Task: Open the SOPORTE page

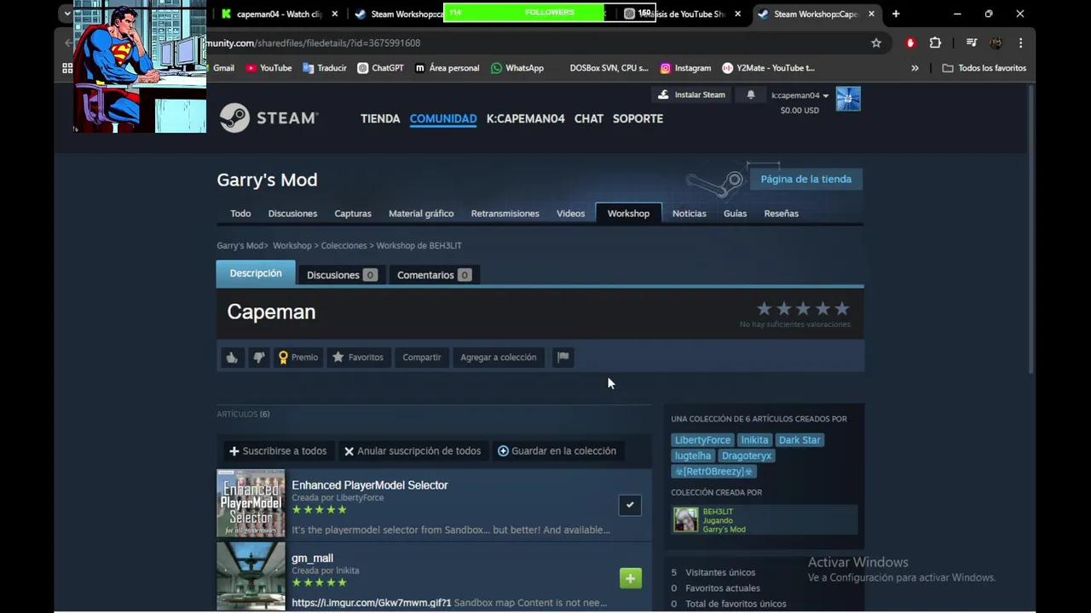Action: click(x=638, y=118)
